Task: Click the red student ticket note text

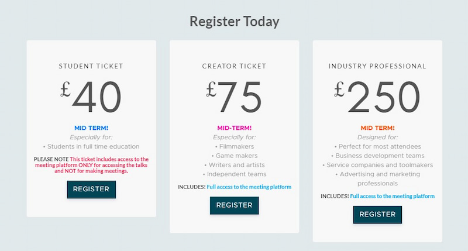Action: [99, 165]
